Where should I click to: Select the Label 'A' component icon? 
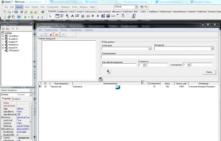click(72, 16)
